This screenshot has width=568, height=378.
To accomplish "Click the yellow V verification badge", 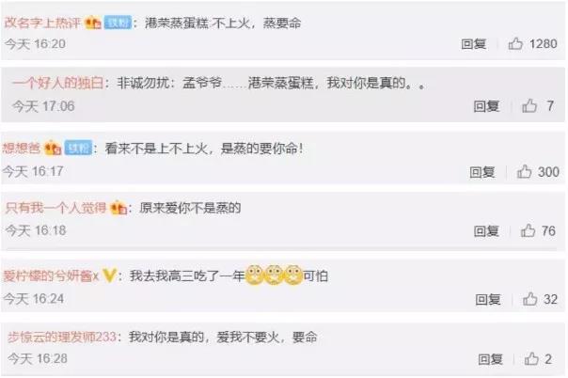I will (109, 276).
